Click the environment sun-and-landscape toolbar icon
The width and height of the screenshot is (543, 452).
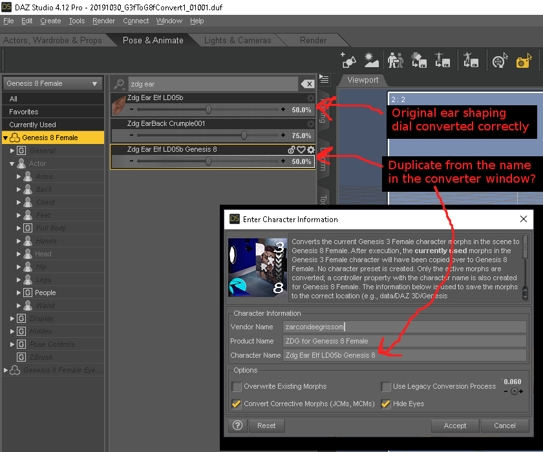click(371, 60)
